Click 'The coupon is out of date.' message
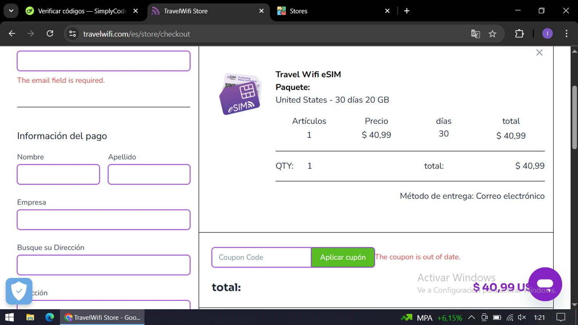The width and height of the screenshot is (578, 325). (x=418, y=257)
